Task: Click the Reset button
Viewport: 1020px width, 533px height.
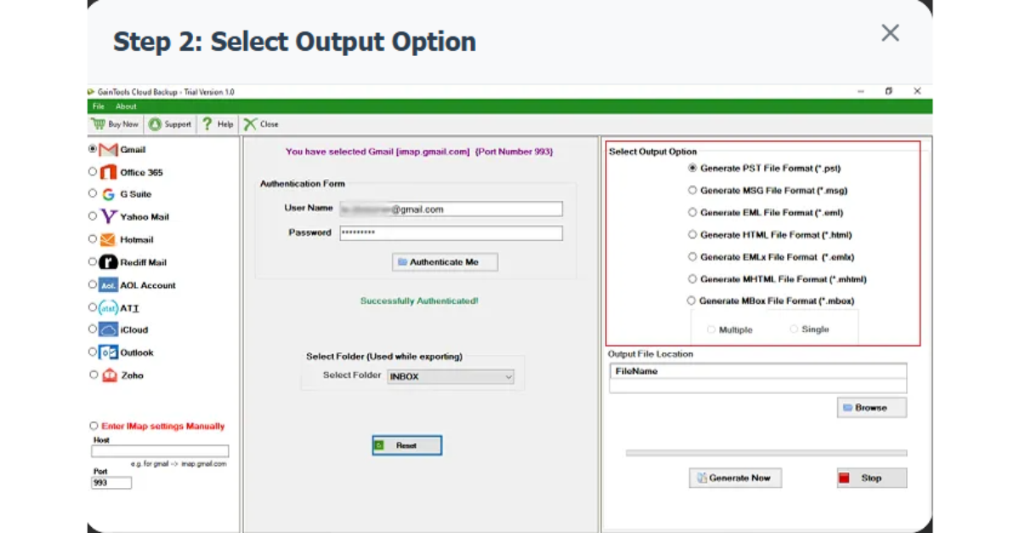Action: point(406,445)
